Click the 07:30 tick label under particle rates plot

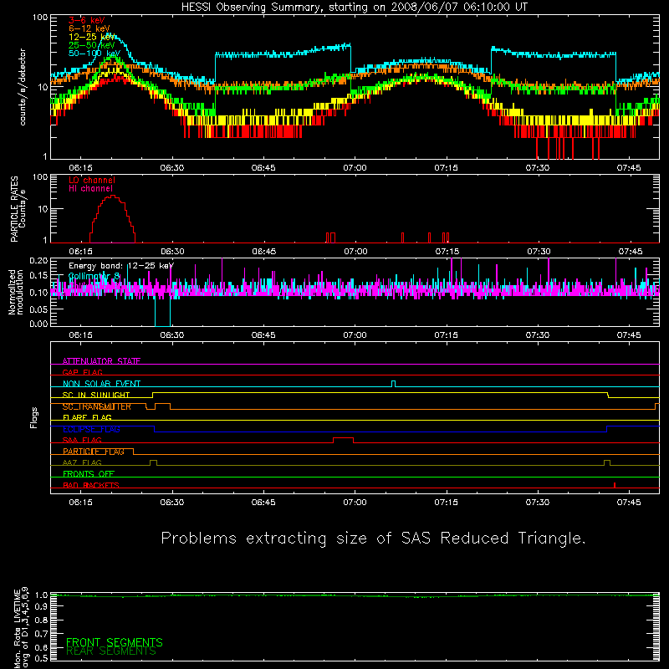(539, 252)
